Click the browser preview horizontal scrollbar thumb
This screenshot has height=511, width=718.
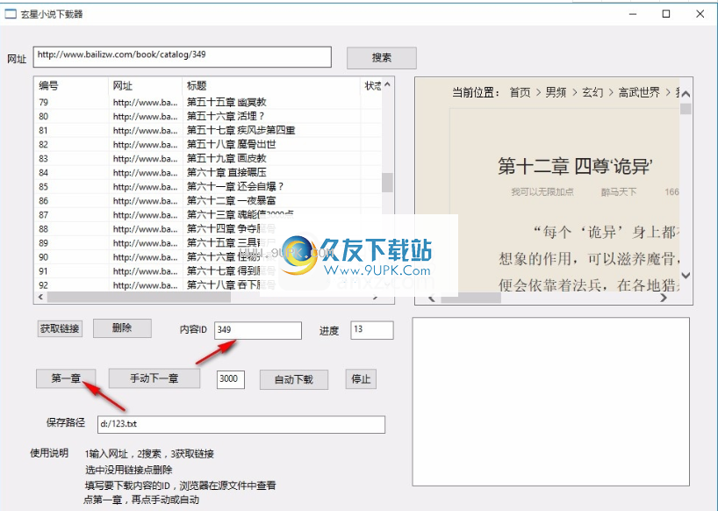470,299
